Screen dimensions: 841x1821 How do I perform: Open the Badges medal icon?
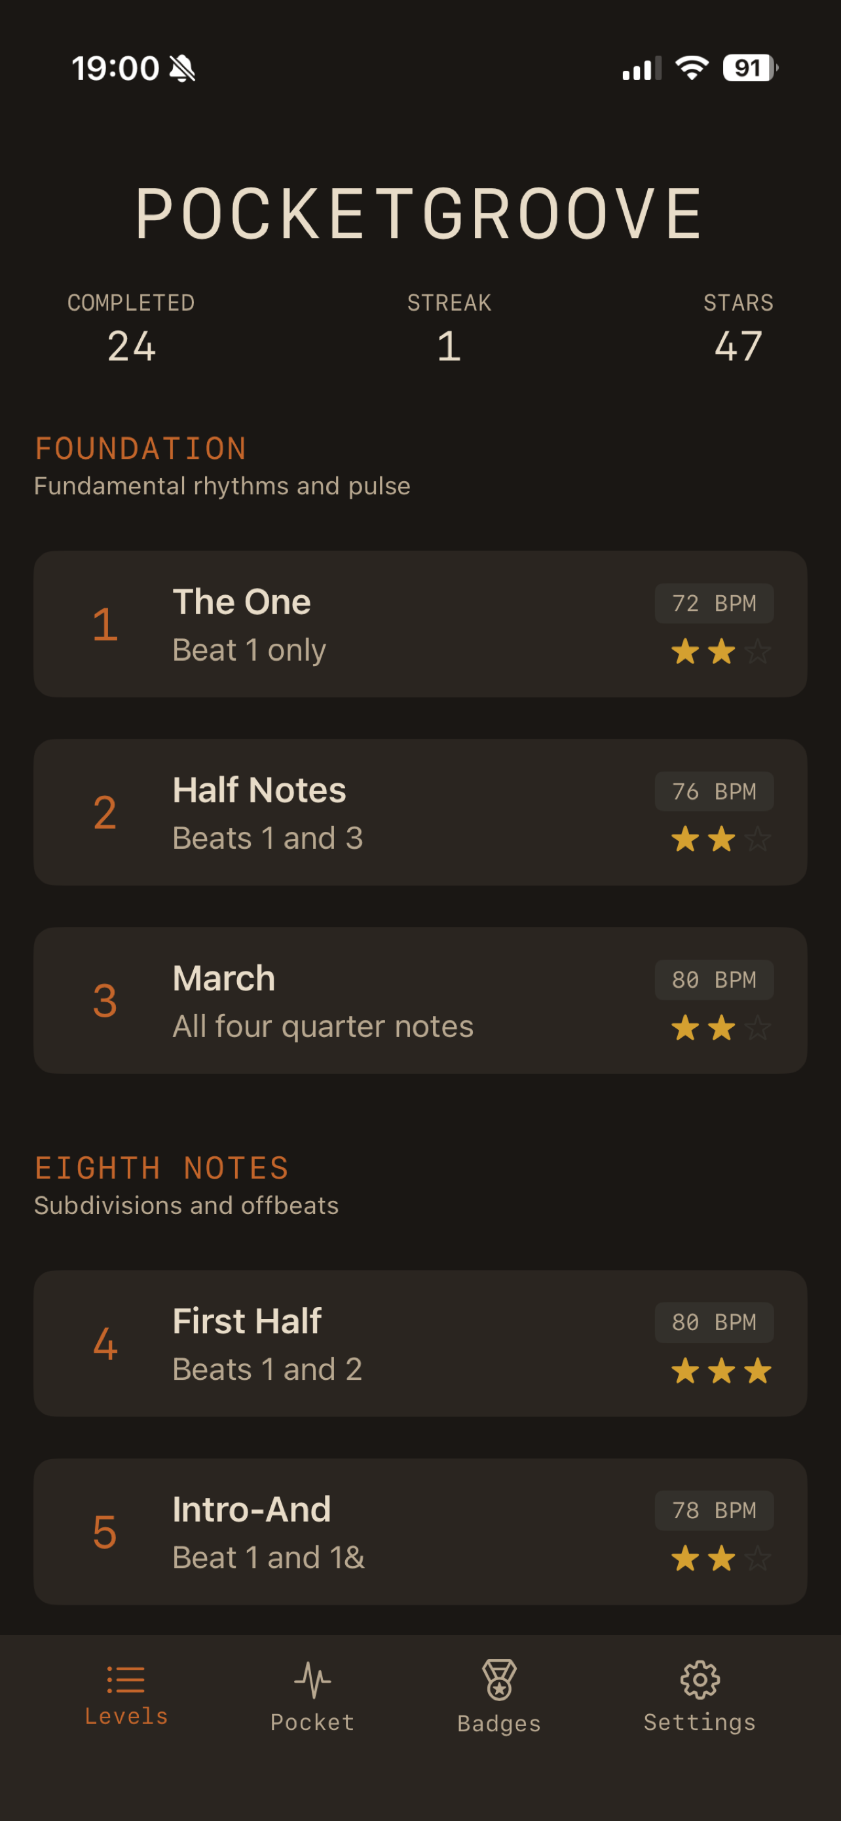pos(499,1679)
